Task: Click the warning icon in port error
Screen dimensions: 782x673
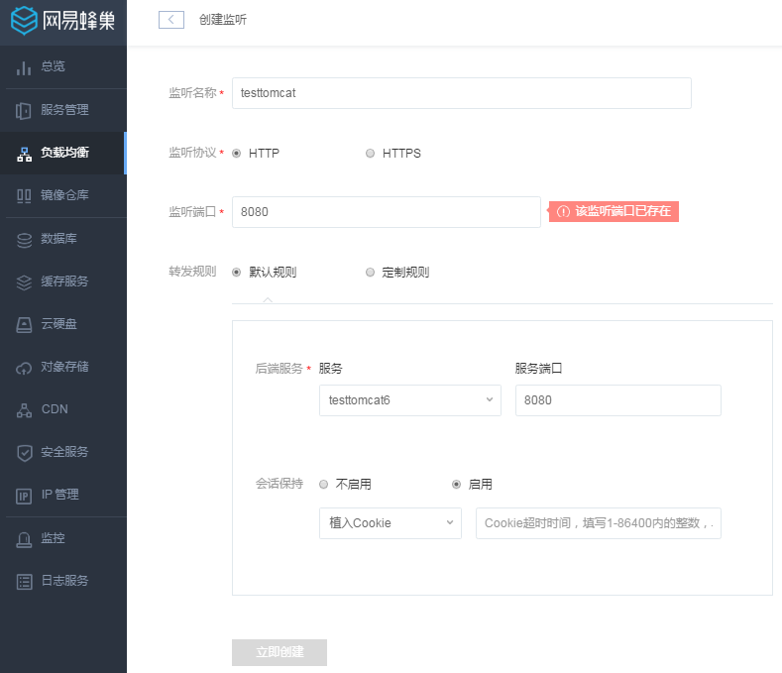Action: pyautogui.click(x=563, y=211)
